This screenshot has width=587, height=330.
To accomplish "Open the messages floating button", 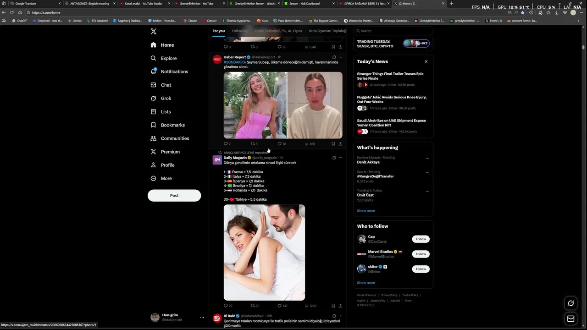I will [570, 319].
